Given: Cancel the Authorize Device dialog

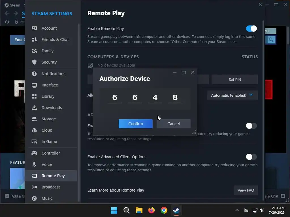Looking at the screenshot, I should [x=174, y=124].
